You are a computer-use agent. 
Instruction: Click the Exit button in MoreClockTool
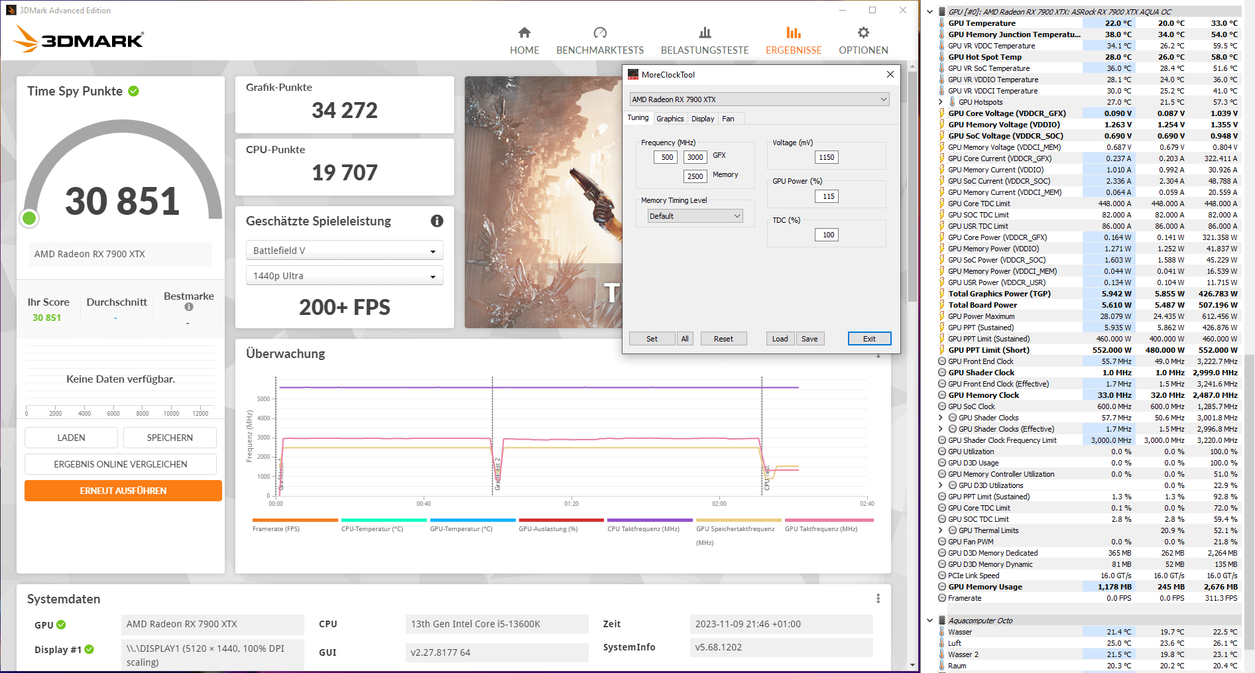(x=869, y=339)
